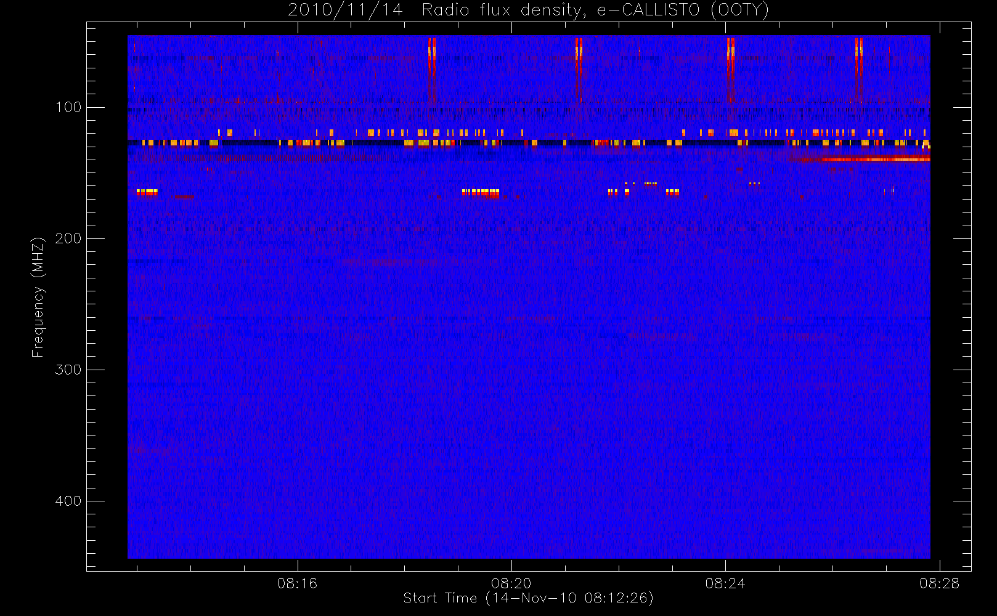Click the Start Time axis label
Screen dimensions: 997x616
pos(528,598)
